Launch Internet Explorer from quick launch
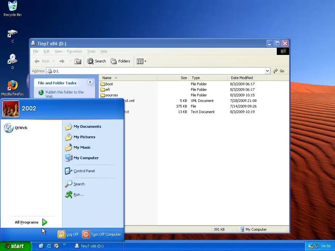The width and height of the screenshot is (335, 251). [x=49, y=246]
